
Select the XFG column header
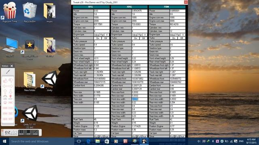pos(91,7)
